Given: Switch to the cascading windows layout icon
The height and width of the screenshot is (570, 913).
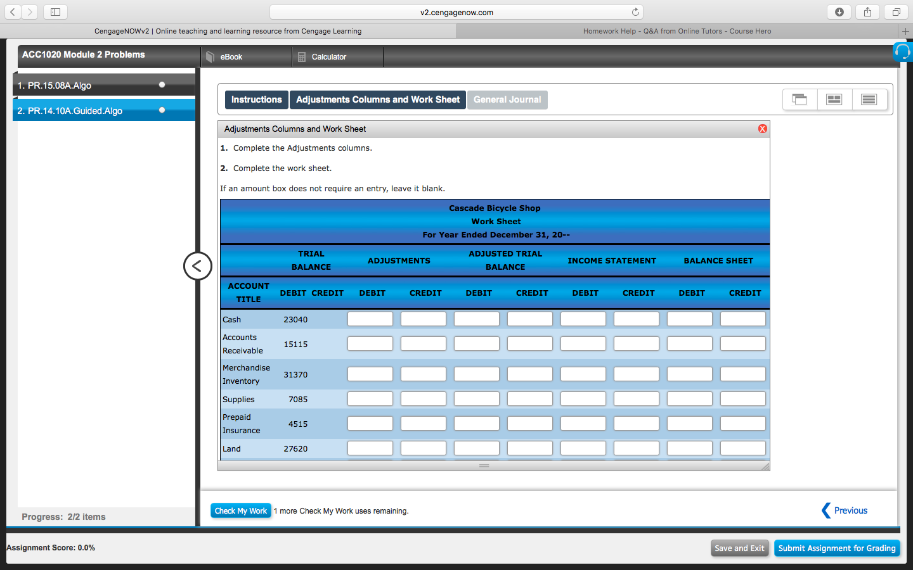Looking at the screenshot, I should click(800, 99).
